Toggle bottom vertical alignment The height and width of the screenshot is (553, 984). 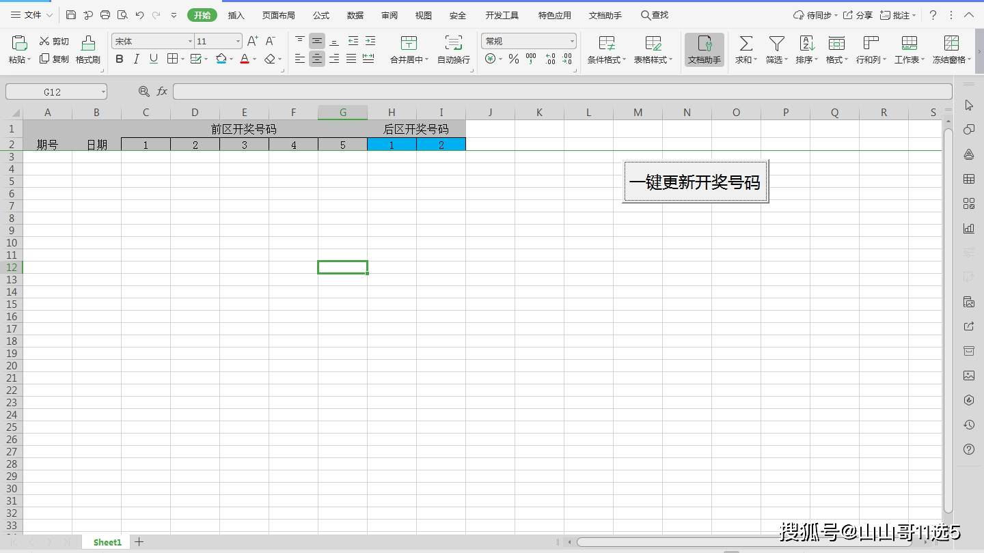tap(334, 41)
